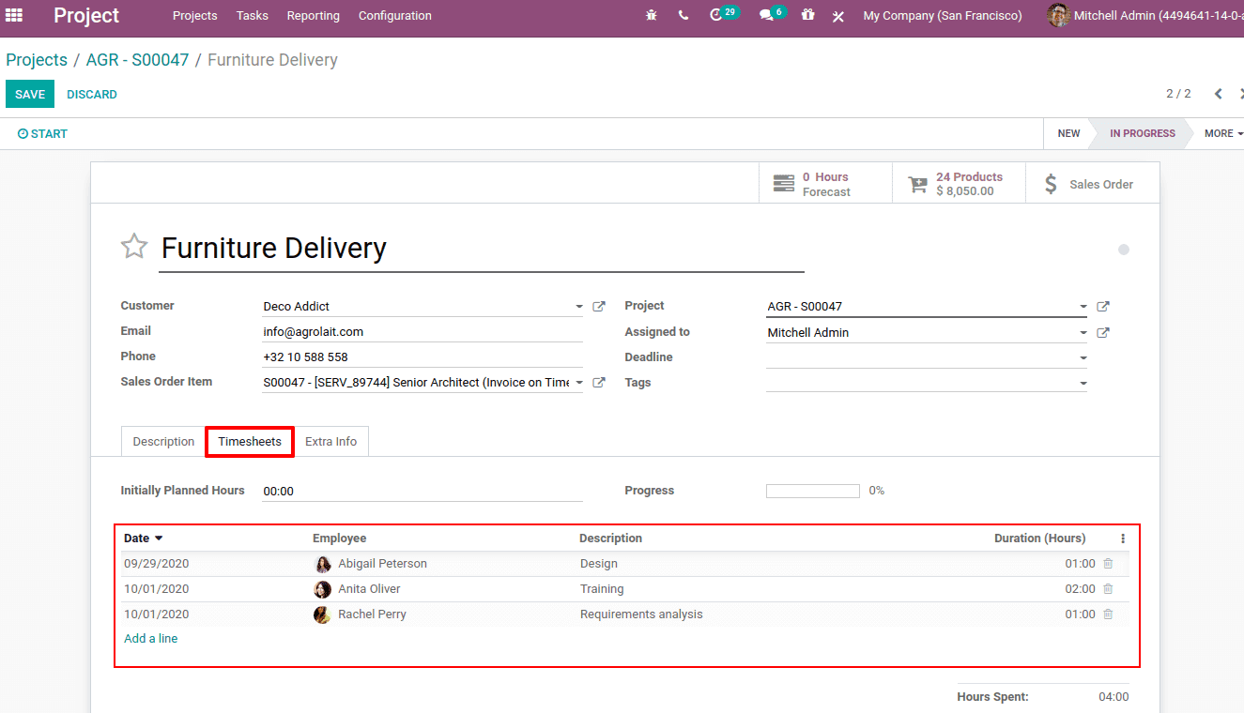Click the Sales Order dollar icon
1244x713 pixels.
(x=1051, y=184)
